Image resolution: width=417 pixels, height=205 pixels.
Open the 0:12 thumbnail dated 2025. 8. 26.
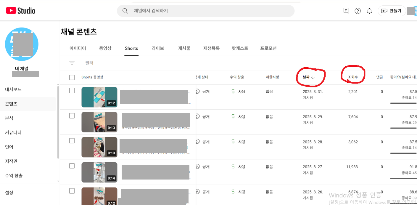pos(99,196)
